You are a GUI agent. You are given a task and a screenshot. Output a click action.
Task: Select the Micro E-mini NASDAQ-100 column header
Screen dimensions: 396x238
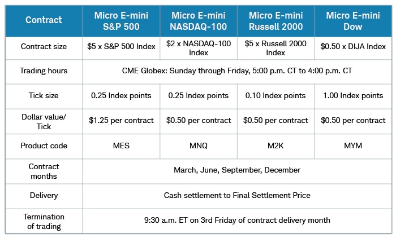click(x=199, y=20)
